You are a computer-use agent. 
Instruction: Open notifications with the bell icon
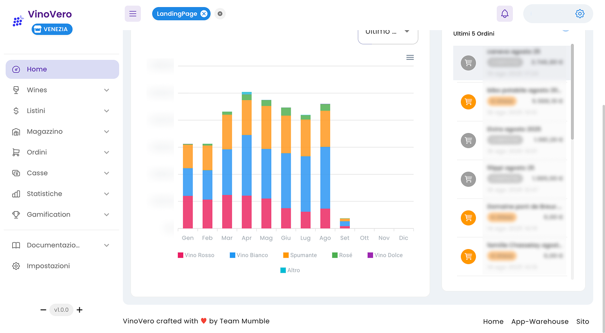(x=504, y=13)
